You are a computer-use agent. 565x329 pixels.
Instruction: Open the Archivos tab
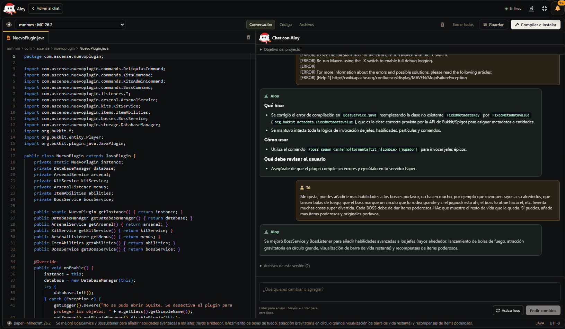pyautogui.click(x=307, y=25)
